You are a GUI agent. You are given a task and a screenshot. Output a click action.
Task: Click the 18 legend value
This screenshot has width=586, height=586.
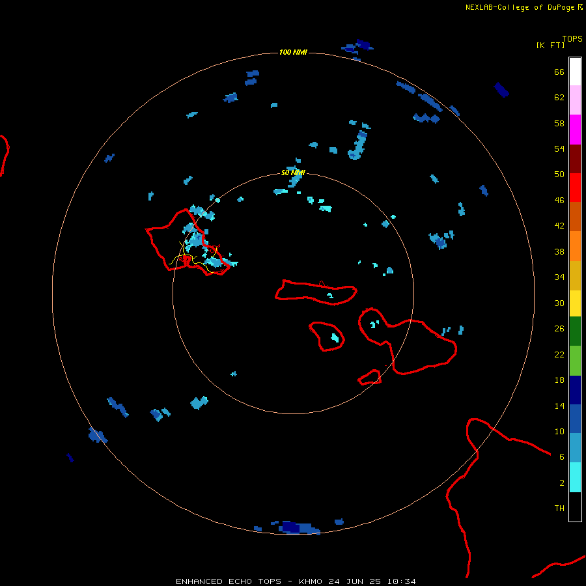(x=559, y=380)
